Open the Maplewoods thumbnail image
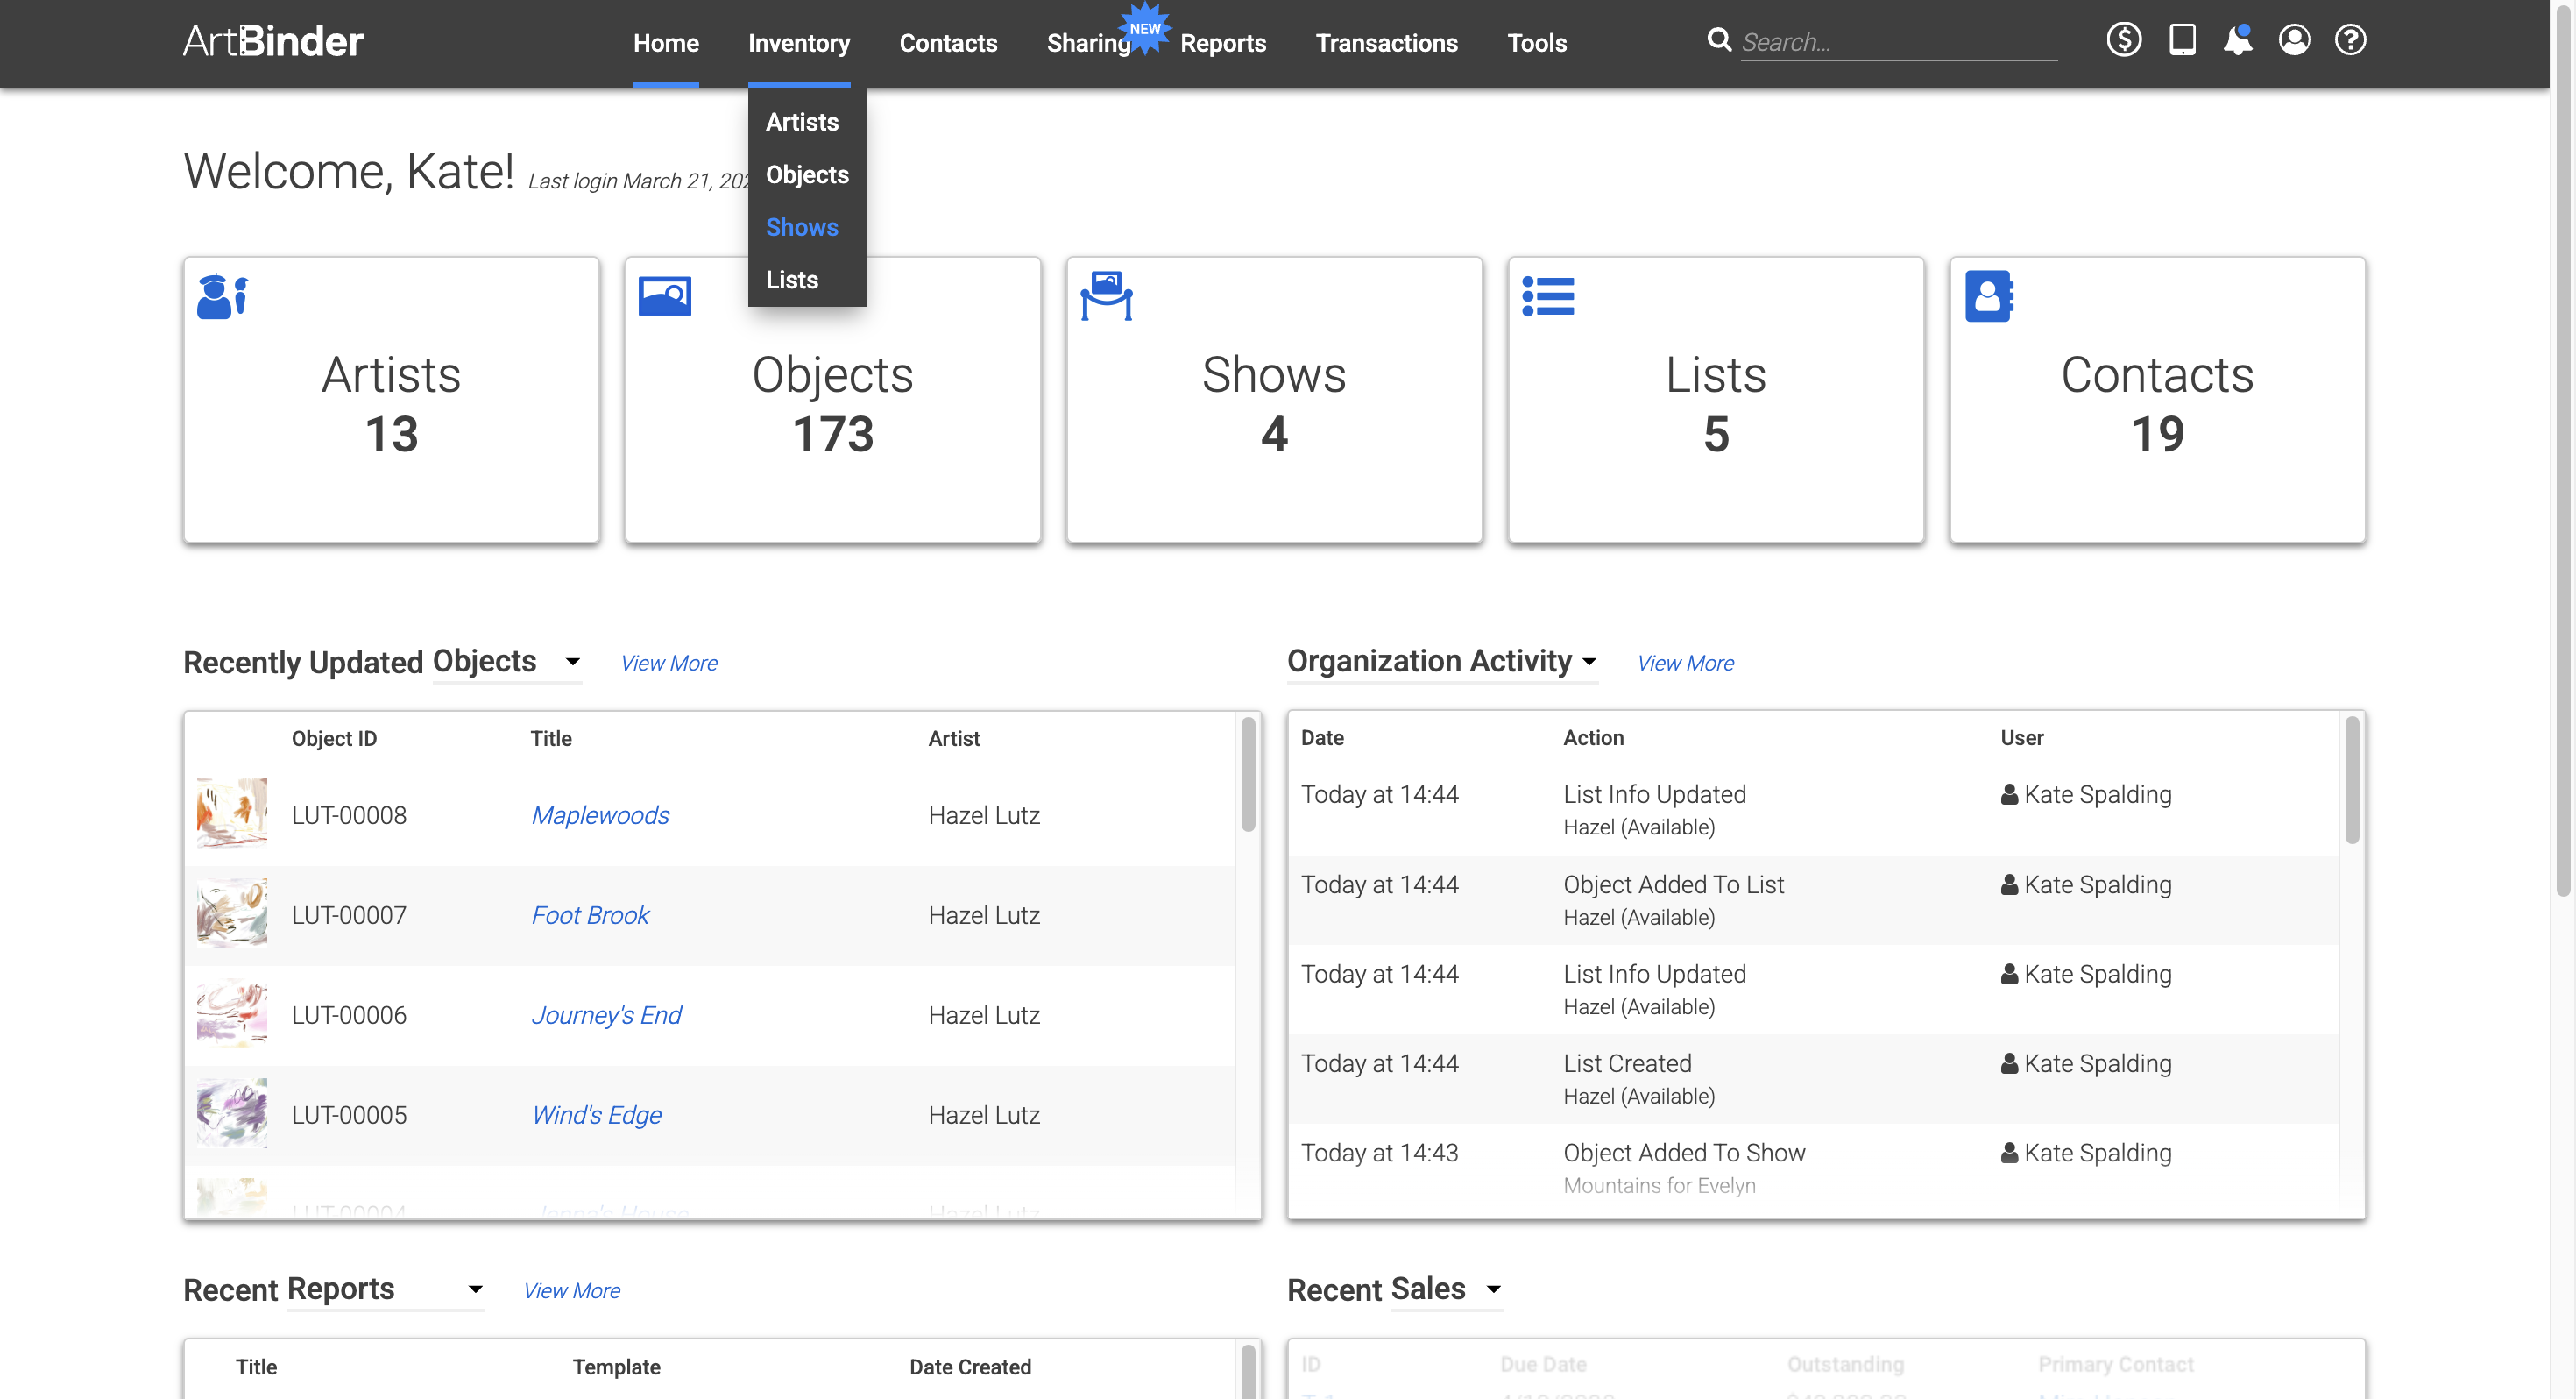 (x=232, y=813)
